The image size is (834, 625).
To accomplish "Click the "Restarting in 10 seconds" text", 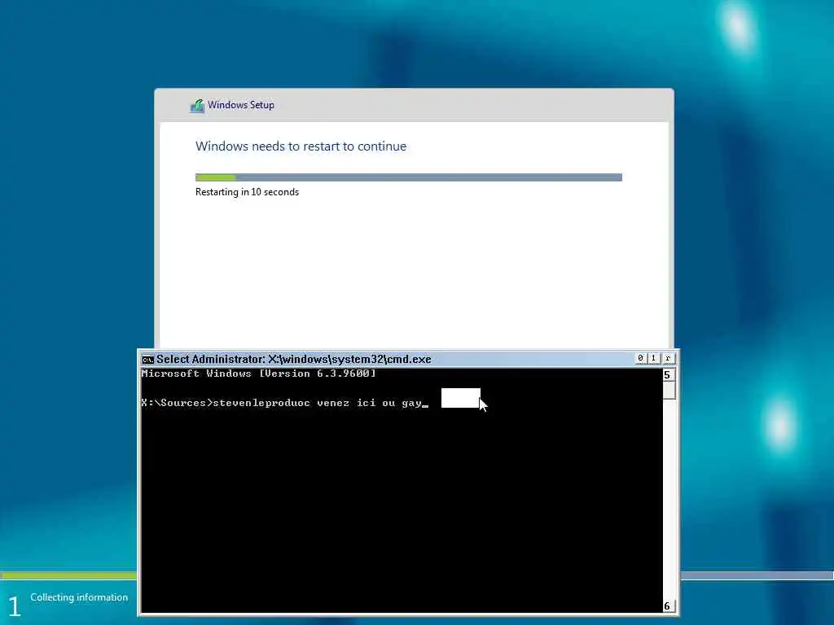I will 247,192.
